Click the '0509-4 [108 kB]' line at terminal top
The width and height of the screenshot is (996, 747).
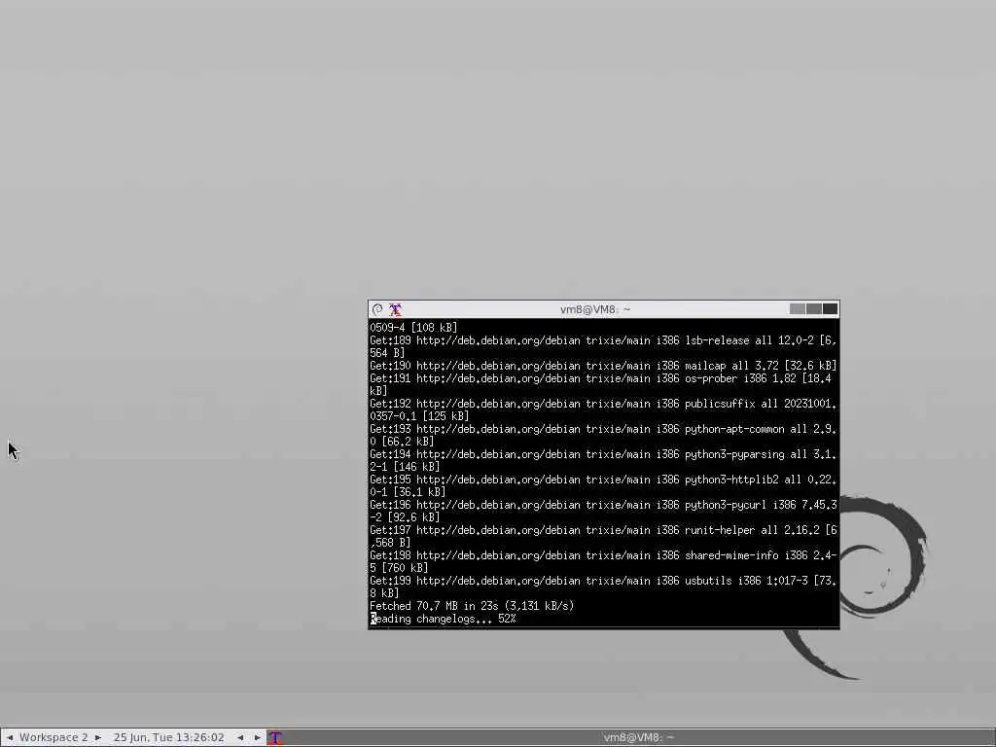413,328
